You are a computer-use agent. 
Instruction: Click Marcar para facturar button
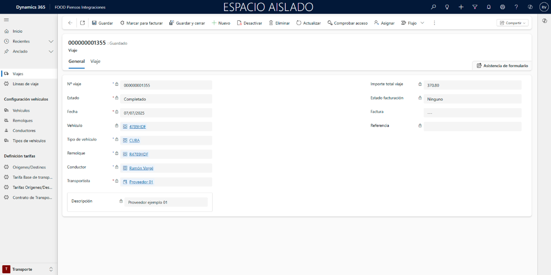point(141,23)
